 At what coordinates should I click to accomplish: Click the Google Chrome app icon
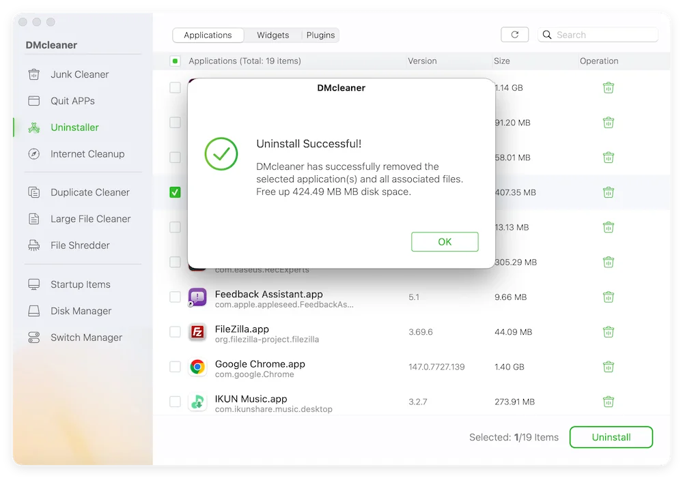(x=197, y=367)
